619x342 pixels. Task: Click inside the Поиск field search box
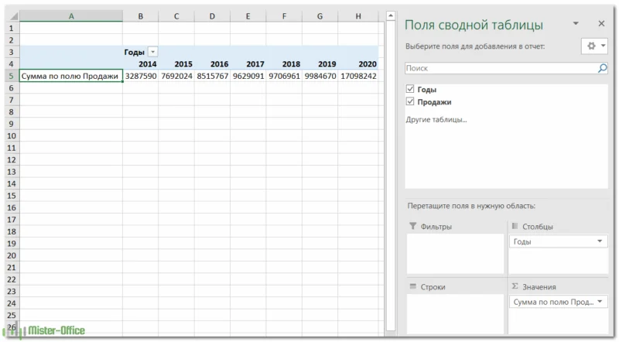499,69
